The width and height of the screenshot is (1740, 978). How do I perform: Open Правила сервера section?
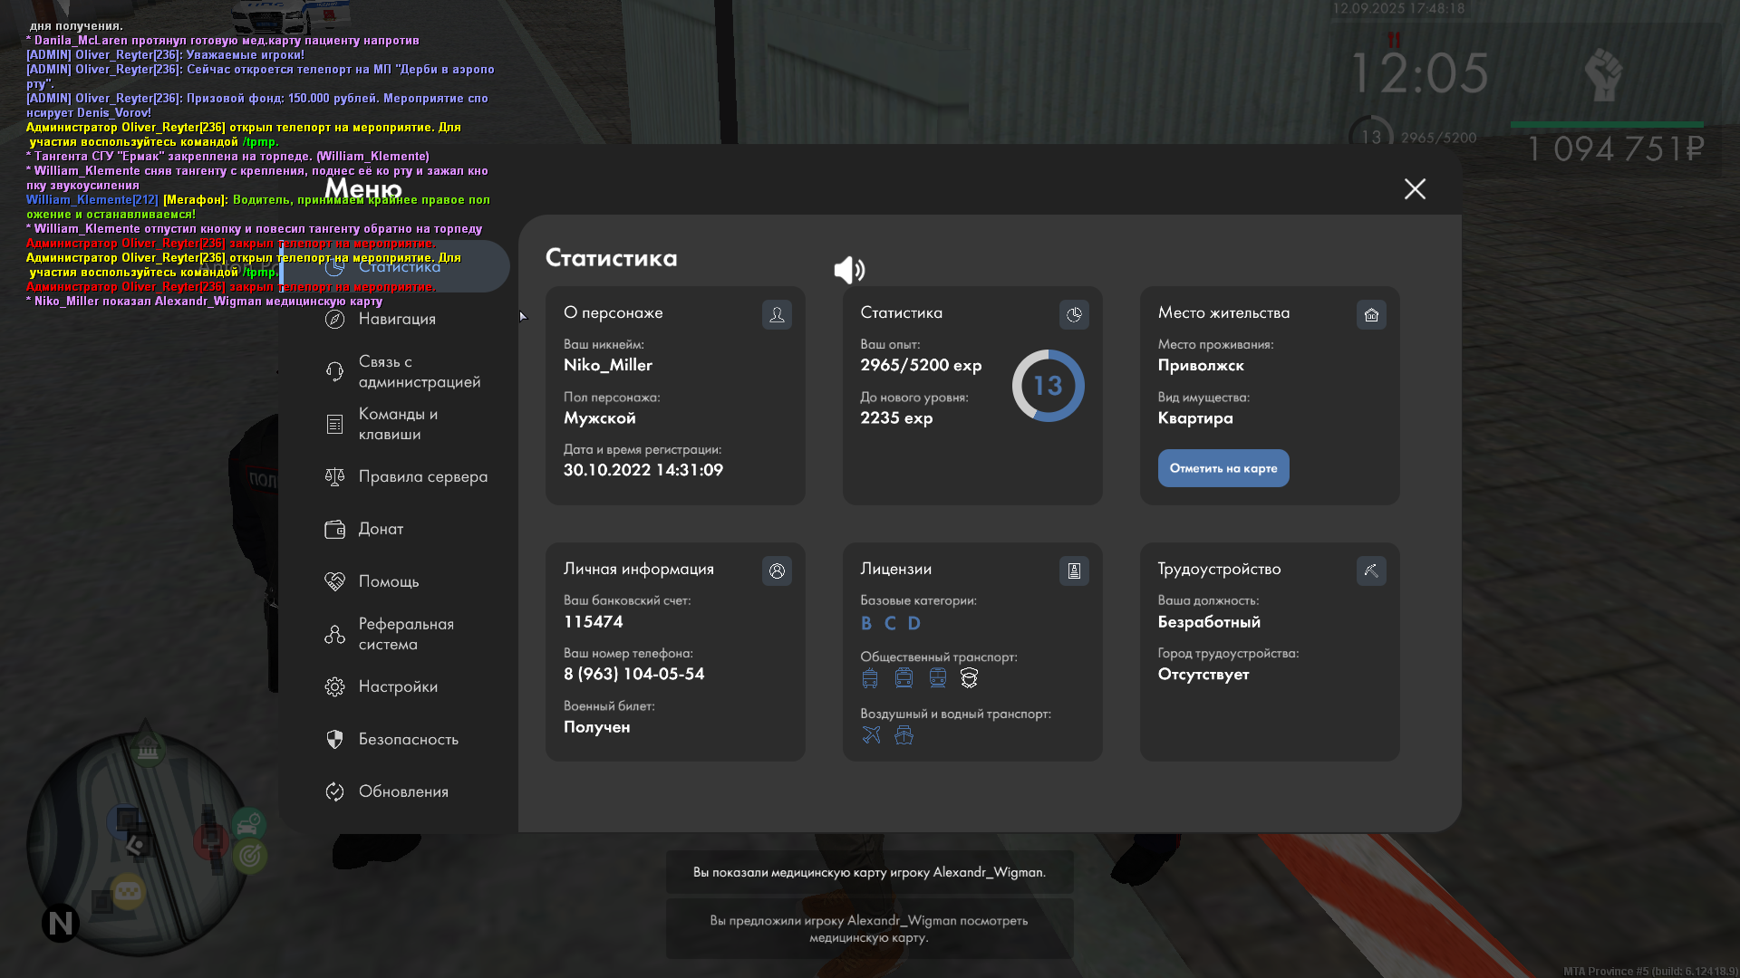pos(422,476)
